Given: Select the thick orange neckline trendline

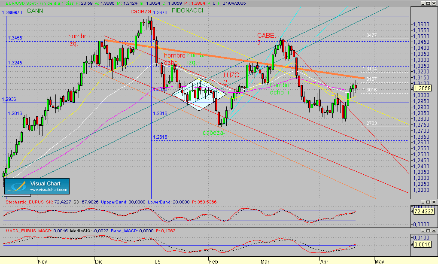Looking at the screenshot, I should pyautogui.click(x=234, y=60).
